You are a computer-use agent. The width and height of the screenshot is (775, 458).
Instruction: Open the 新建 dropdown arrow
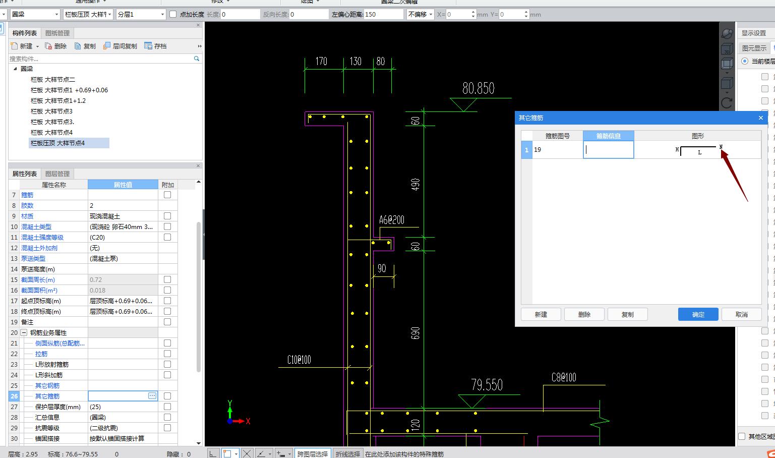[x=37, y=46]
